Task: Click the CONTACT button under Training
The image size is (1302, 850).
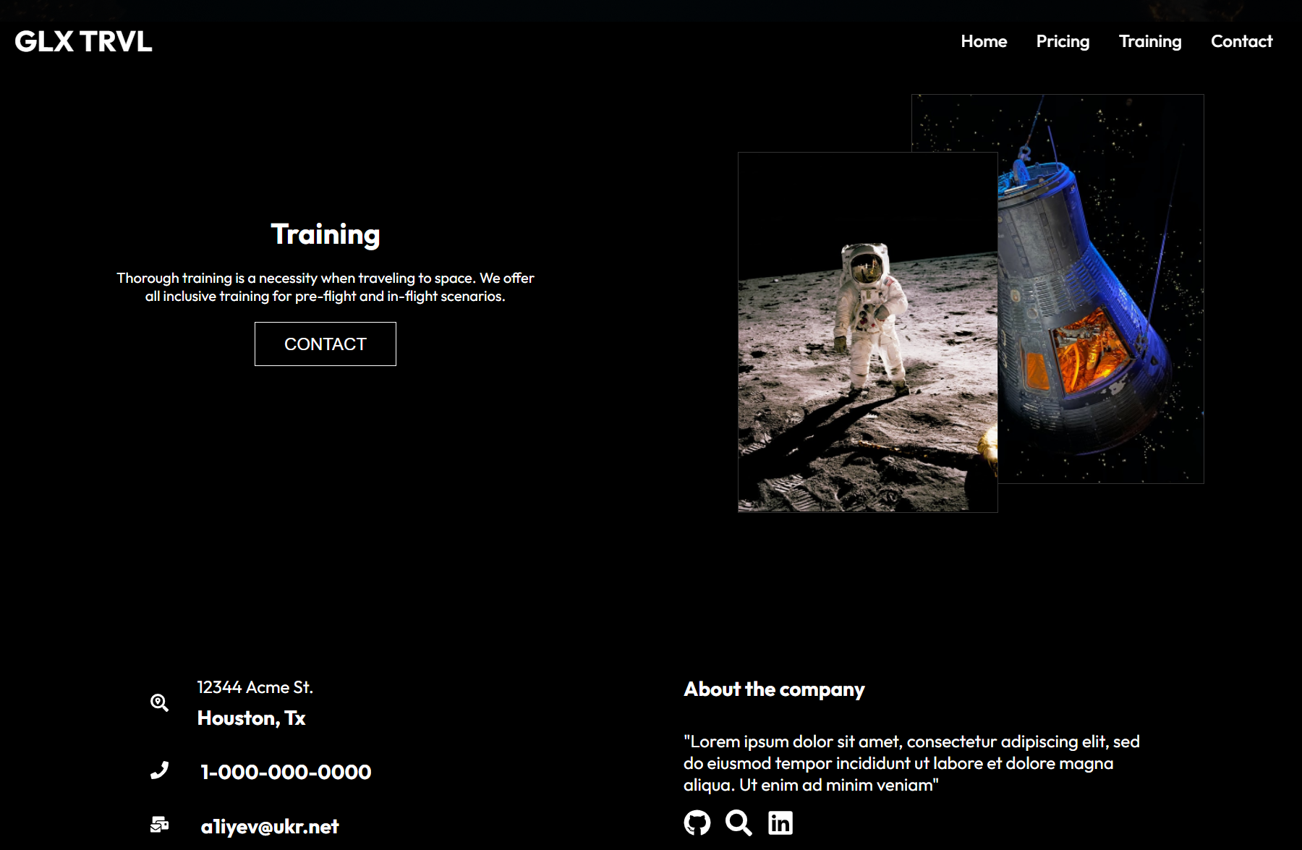Action: tap(325, 344)
